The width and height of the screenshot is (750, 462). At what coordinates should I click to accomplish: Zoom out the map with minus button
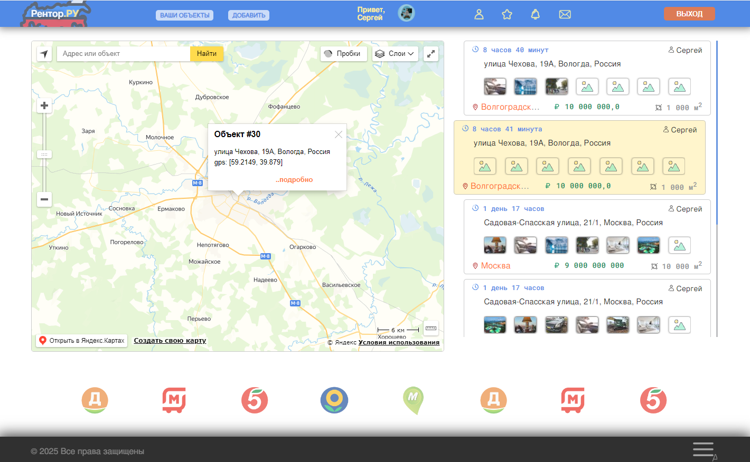(44, 199)
